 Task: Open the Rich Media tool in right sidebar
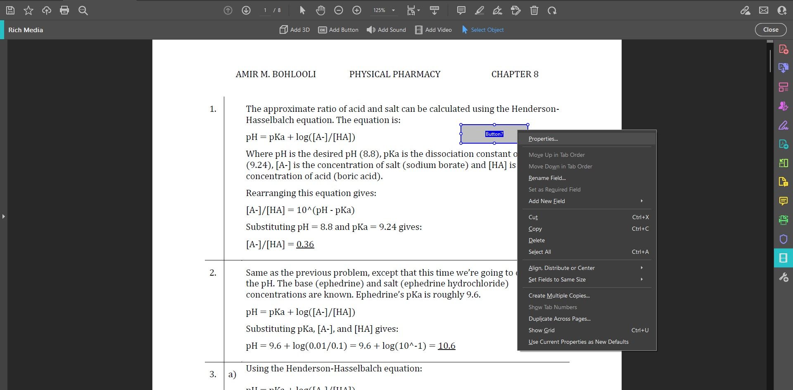pos(783,258)
